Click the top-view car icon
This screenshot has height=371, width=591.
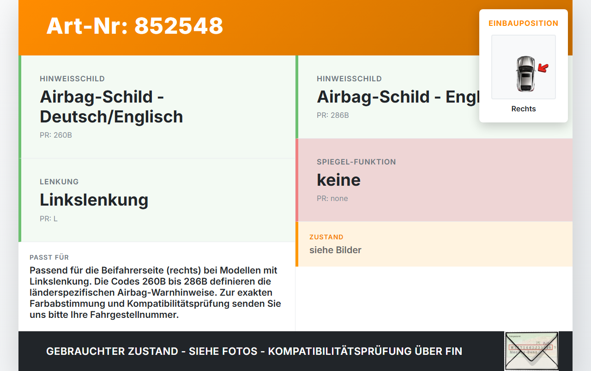525,73
